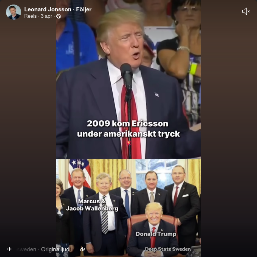Viewport: 257px width, 257px height.
Task: Click the truncated 'de' audio ticker text
Action: pos(82,249)
